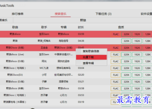Download FLAC for 野狼disco (DJ版) by 子麒

click(116, 82)
